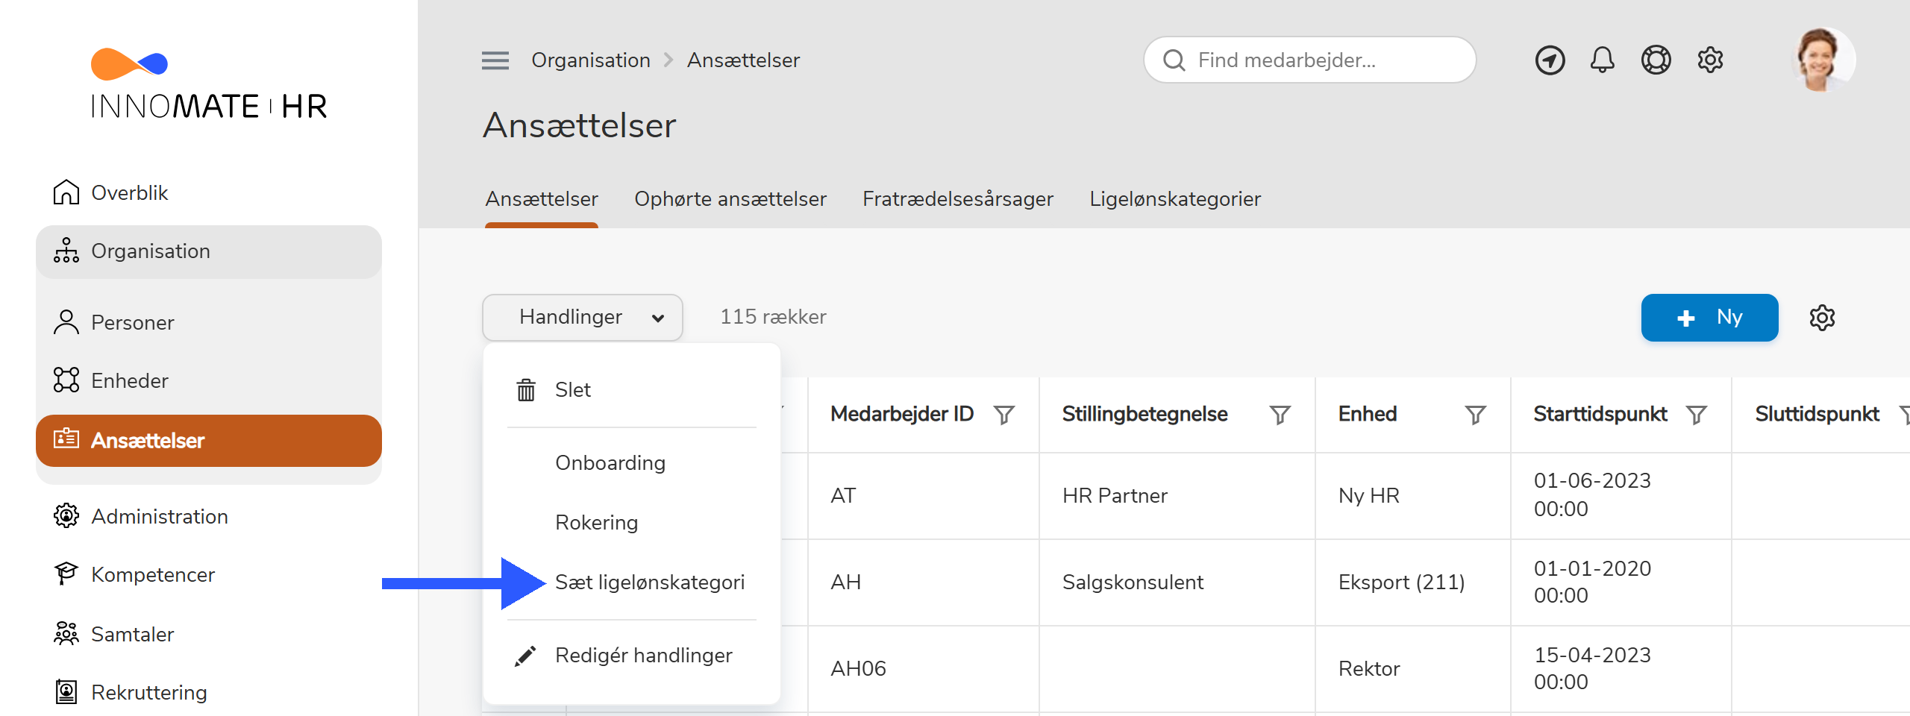Open the notifications bell
1910x716 pixels.
coord(1602,60)
